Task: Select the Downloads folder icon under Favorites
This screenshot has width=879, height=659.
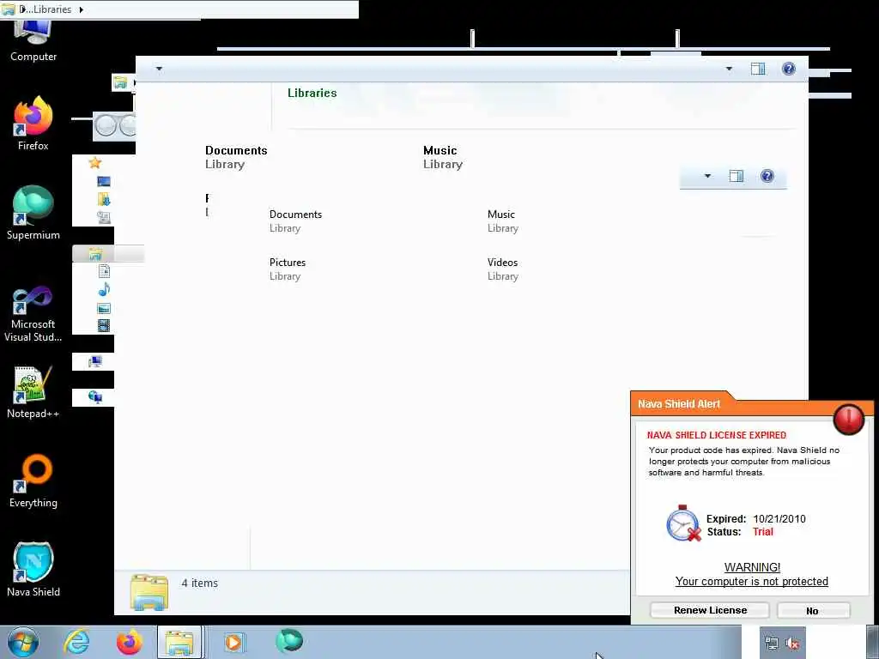Action: point(104,199)
